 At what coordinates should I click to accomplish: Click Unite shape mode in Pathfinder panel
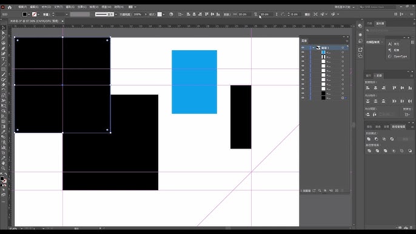click(369, 139)
